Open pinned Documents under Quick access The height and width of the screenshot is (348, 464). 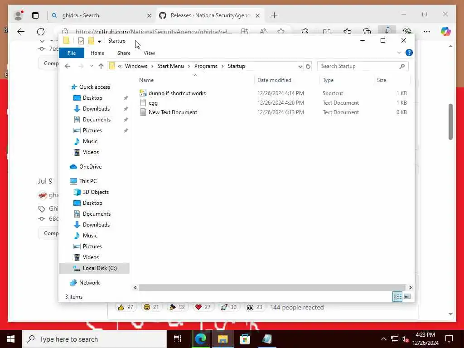(97, 120)
